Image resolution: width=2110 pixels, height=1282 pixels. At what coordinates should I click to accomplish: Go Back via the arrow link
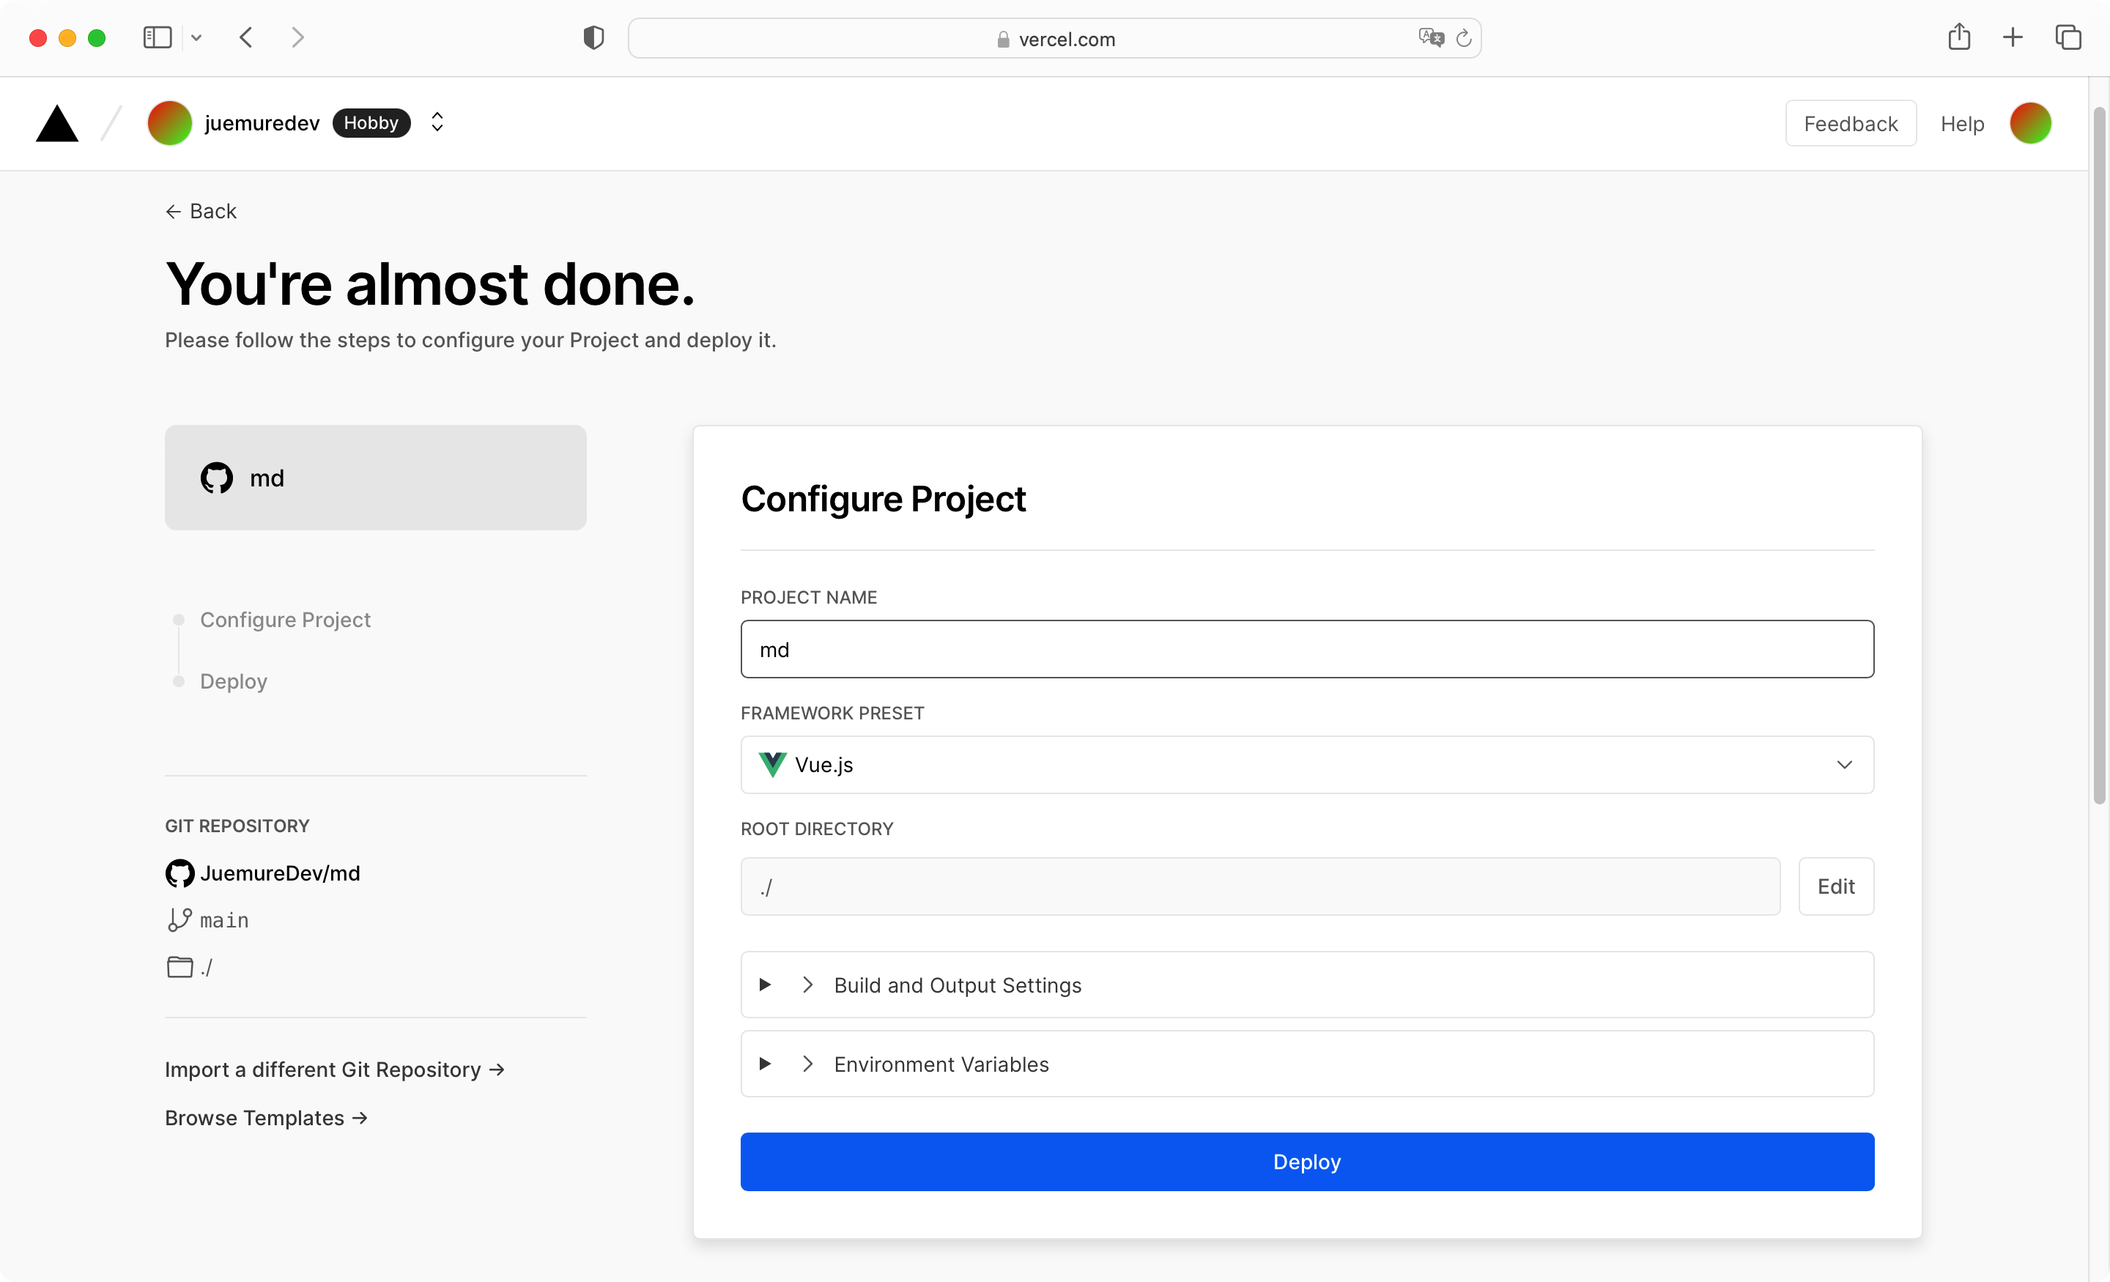(x=201, y=212)
